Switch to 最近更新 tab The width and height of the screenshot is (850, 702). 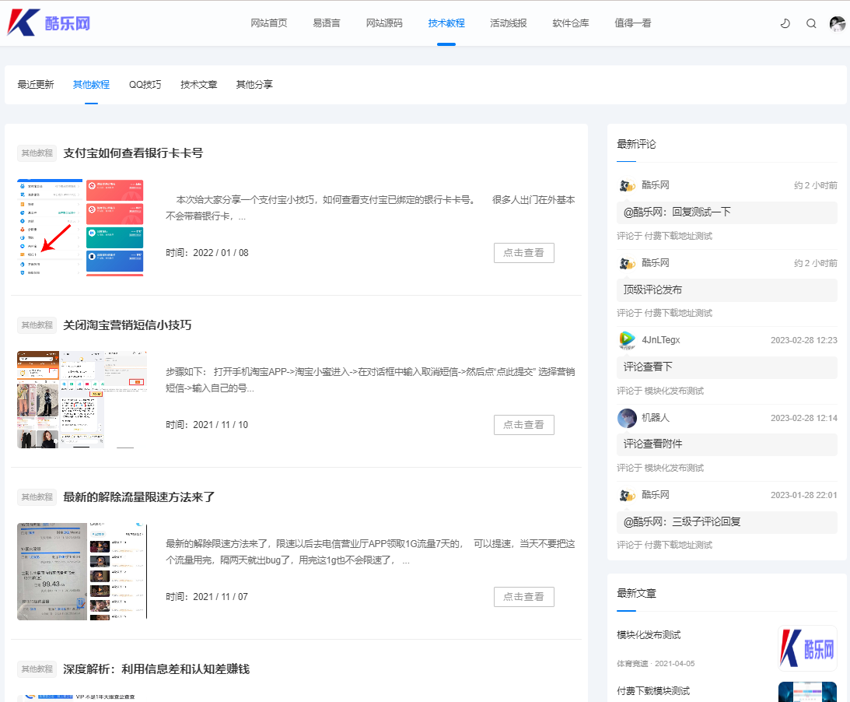36,84
